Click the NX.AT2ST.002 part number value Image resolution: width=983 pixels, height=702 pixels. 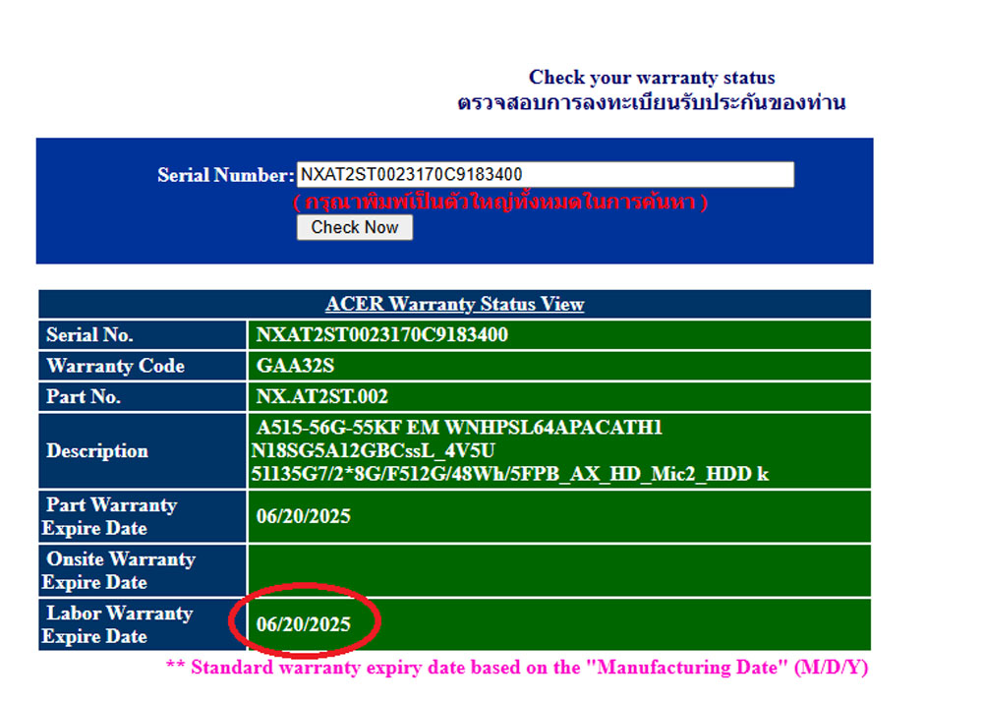pos(321,397)
